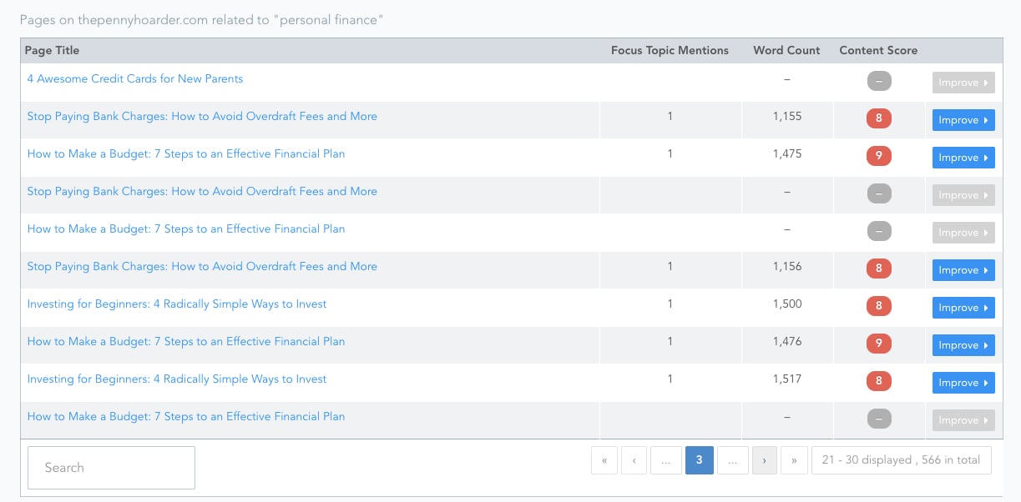Image resolution: width=1021 pixels, height=502 pixels.
Task: Click into the Search field
Action: (x=112, y=468)
